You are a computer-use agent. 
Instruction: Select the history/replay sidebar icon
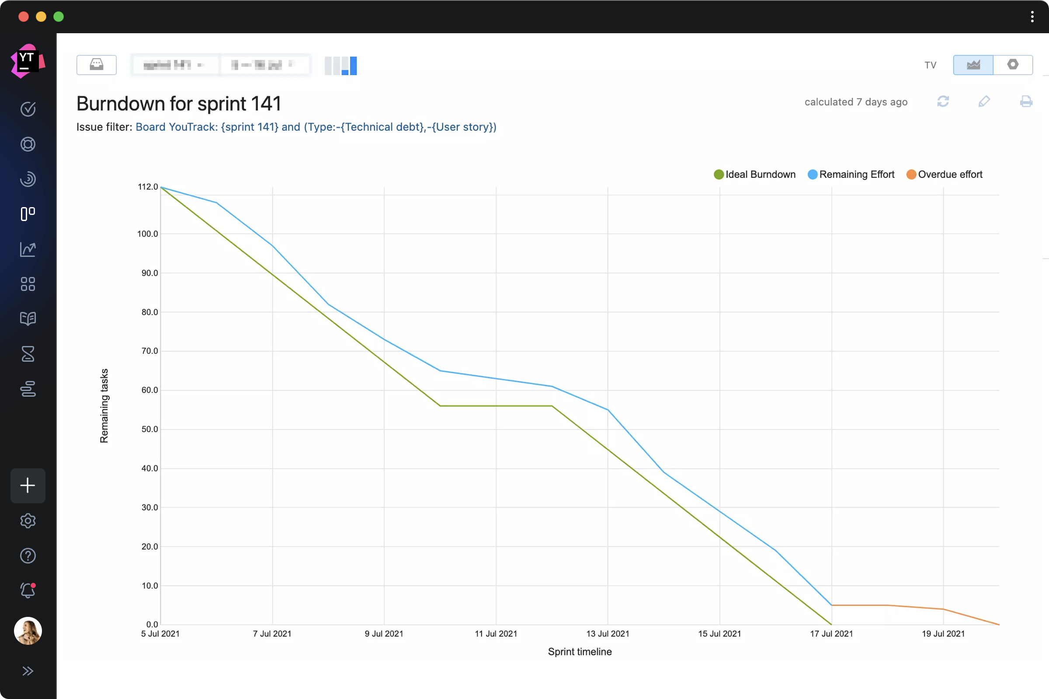[x=27, y=180]
